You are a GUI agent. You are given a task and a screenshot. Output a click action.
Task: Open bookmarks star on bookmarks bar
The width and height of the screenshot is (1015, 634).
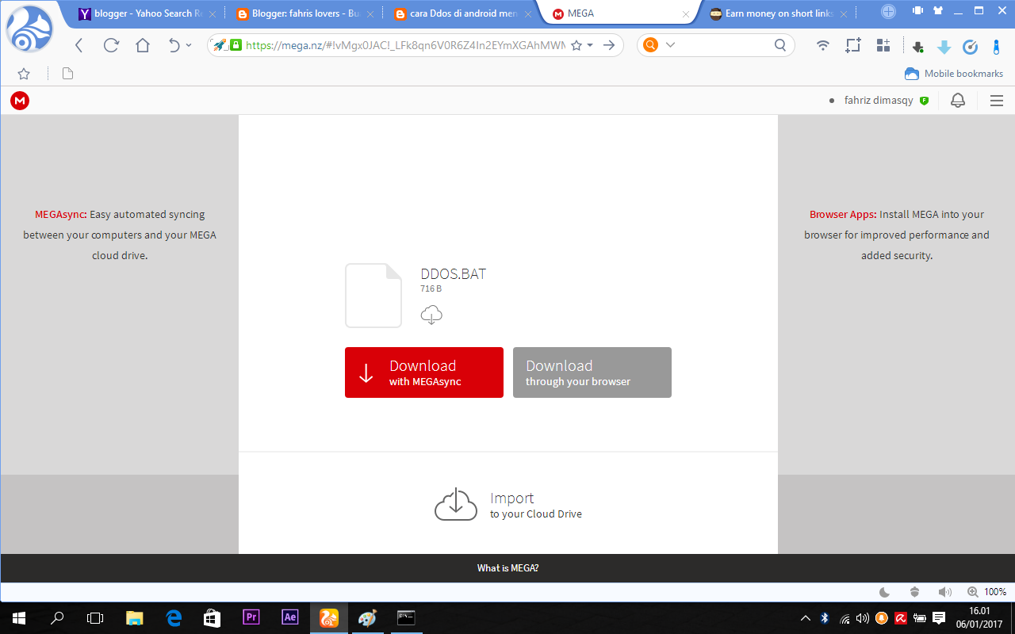point(24,74)
